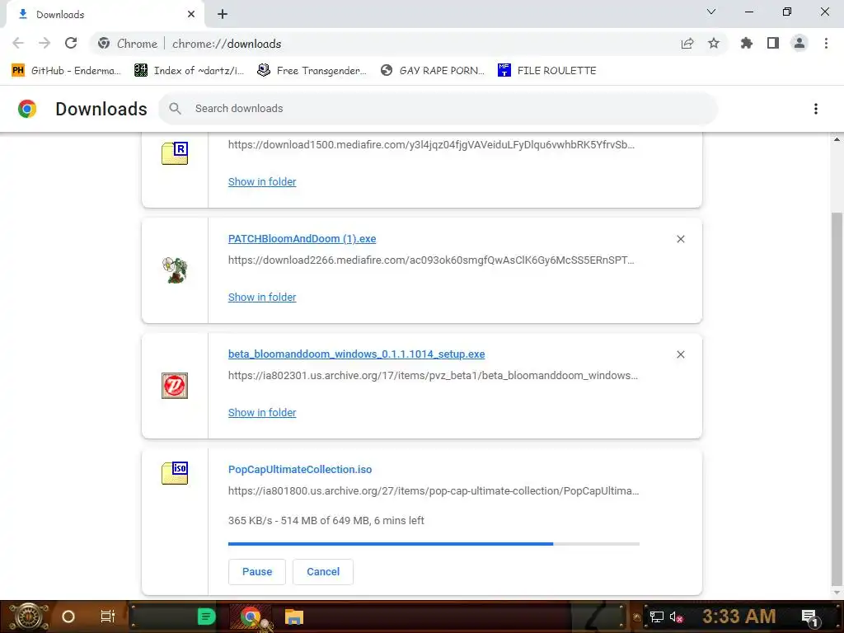Remove beta_bloomanddoom setup from list
This screenshot has height=633, width=844.
coord(681,354)
